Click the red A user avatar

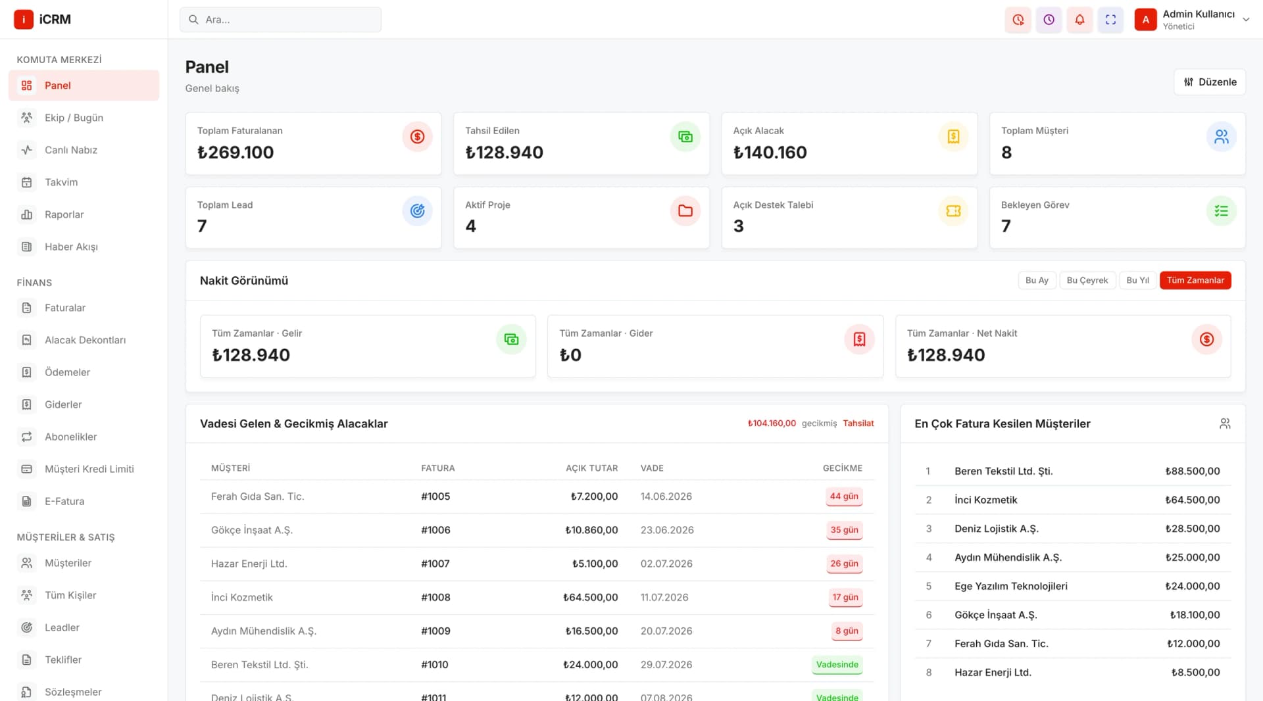1145,20
